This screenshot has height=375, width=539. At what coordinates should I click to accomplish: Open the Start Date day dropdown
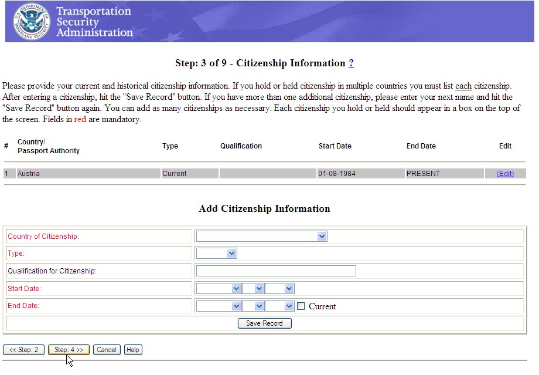pyautogui.click(x=253, y=289)
